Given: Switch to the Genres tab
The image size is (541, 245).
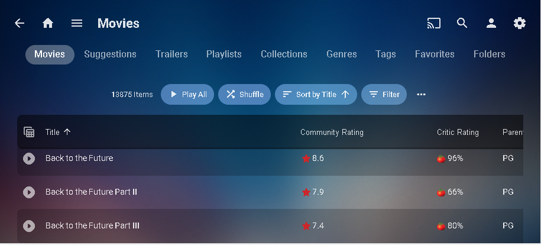Looking at the screenshot, I should click(342, 54).
